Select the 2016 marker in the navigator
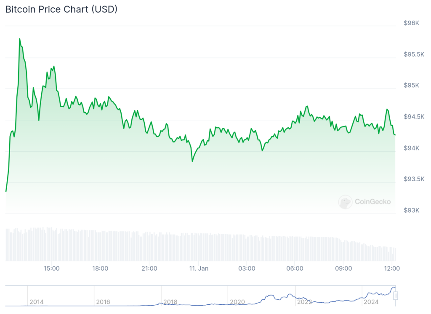 103,302
